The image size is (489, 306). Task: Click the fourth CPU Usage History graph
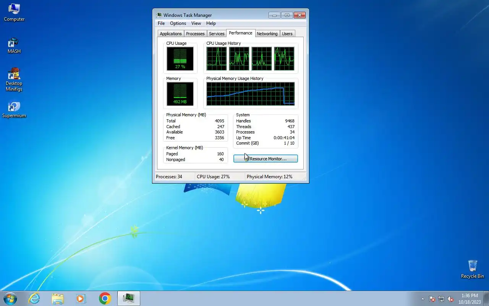tap(284, 59)
